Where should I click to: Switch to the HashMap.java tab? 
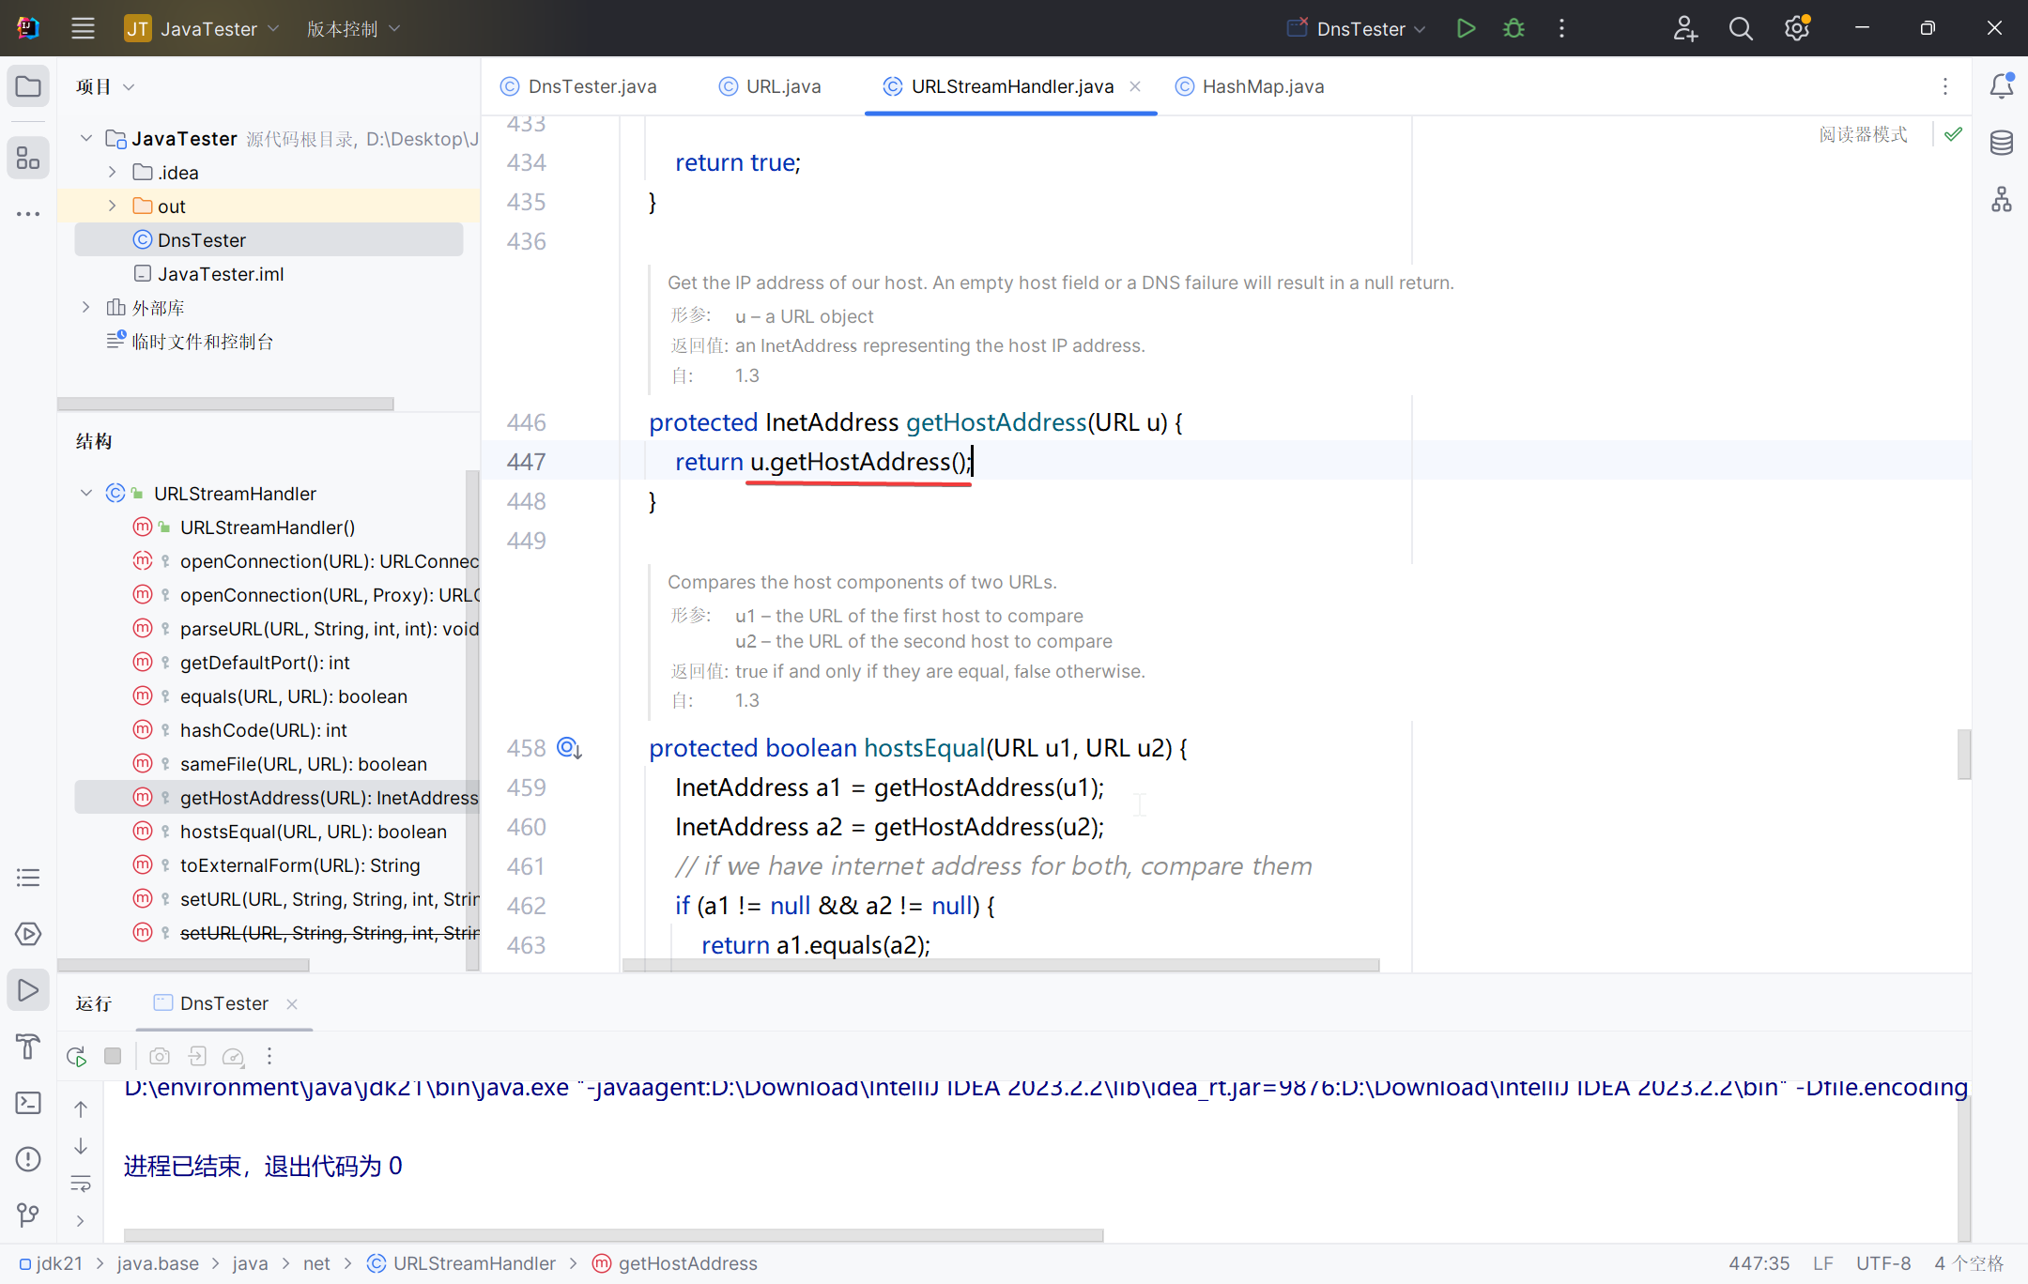pos(1262,86)
